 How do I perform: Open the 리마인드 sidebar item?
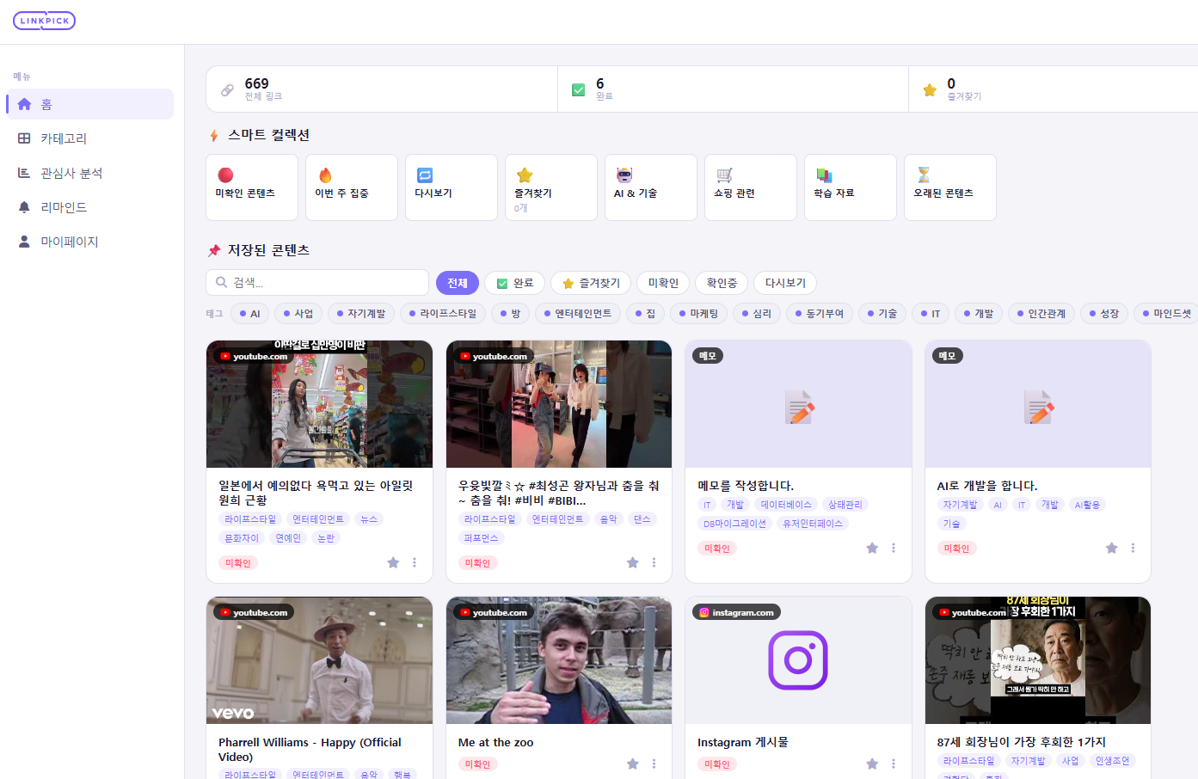tap(89, 207)
